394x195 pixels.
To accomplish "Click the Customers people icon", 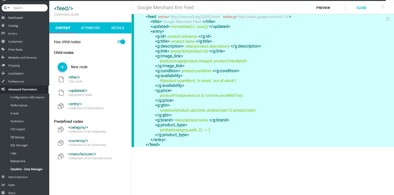I will click(x=3, y=41).
